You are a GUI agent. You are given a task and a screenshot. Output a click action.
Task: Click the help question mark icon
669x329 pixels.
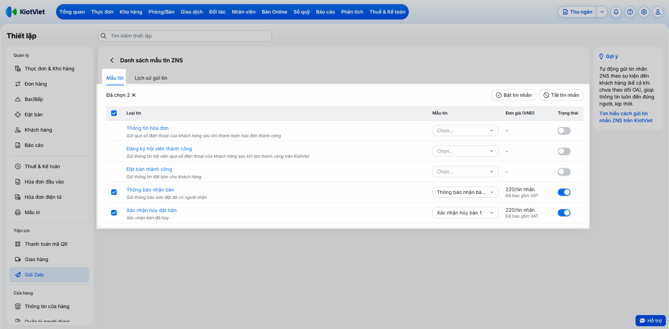[x=630, y=12]
